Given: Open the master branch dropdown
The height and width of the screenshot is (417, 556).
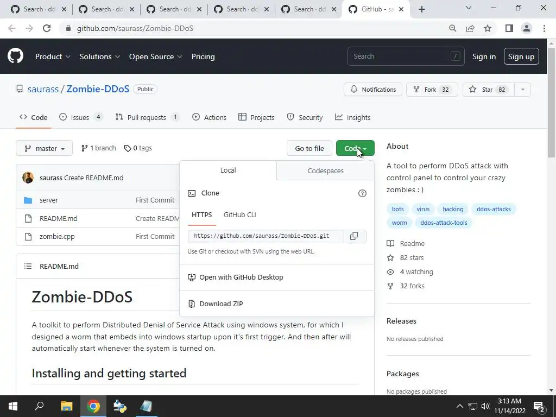Looking at the screenshot, I should click(45, 148).
